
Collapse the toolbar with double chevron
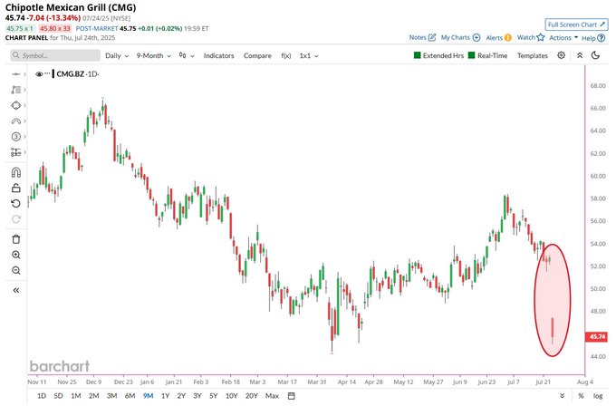pos(580,55)
